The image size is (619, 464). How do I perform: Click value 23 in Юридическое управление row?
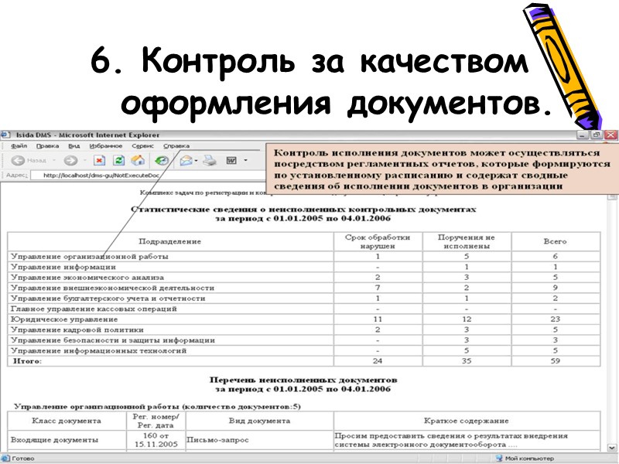tap(556, 319)
